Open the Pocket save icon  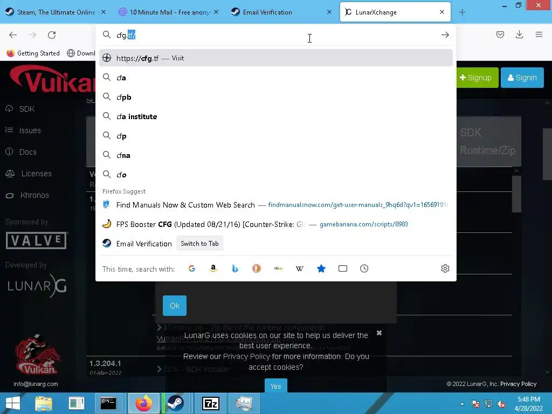[500, 34]
